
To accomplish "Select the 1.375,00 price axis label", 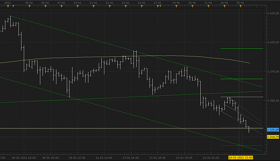I will (273, 72).
